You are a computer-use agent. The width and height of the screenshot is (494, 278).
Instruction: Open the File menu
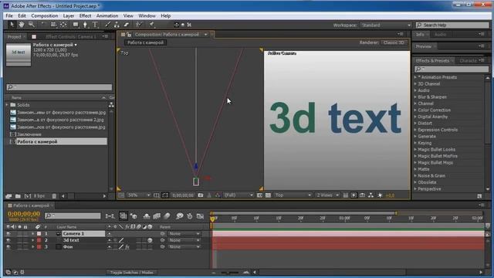pyautogui.click(x=9, y=15)
